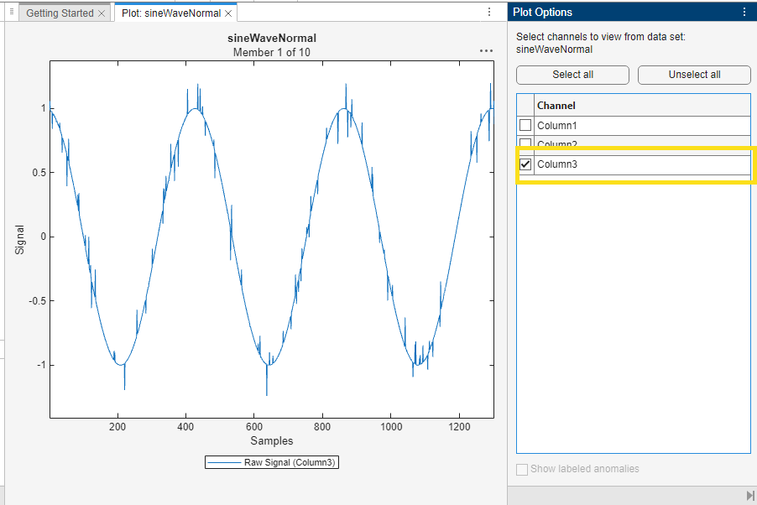Enable the Column1 channel checkbox
The height and width of the screenshot is (505, 757).
[525, 125]
